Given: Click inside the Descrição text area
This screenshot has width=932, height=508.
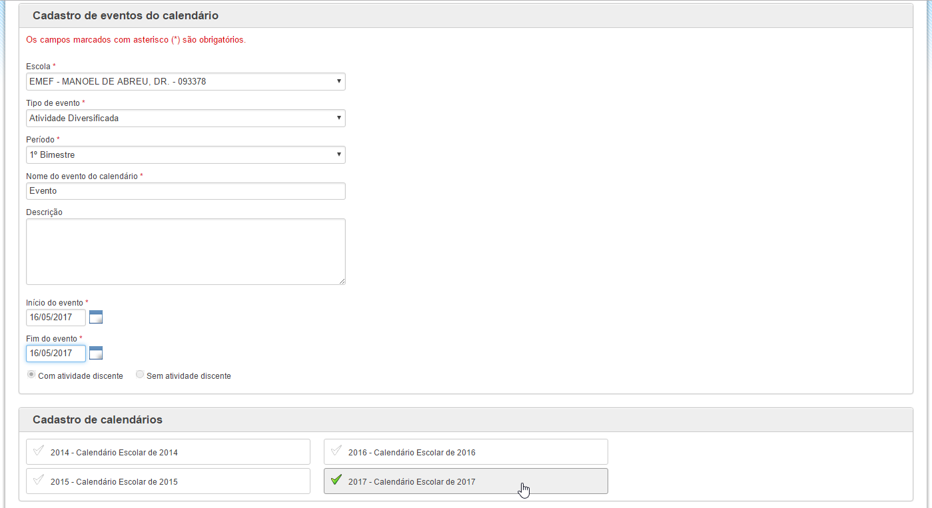Looking at the screenshot, I should (186, 252).
